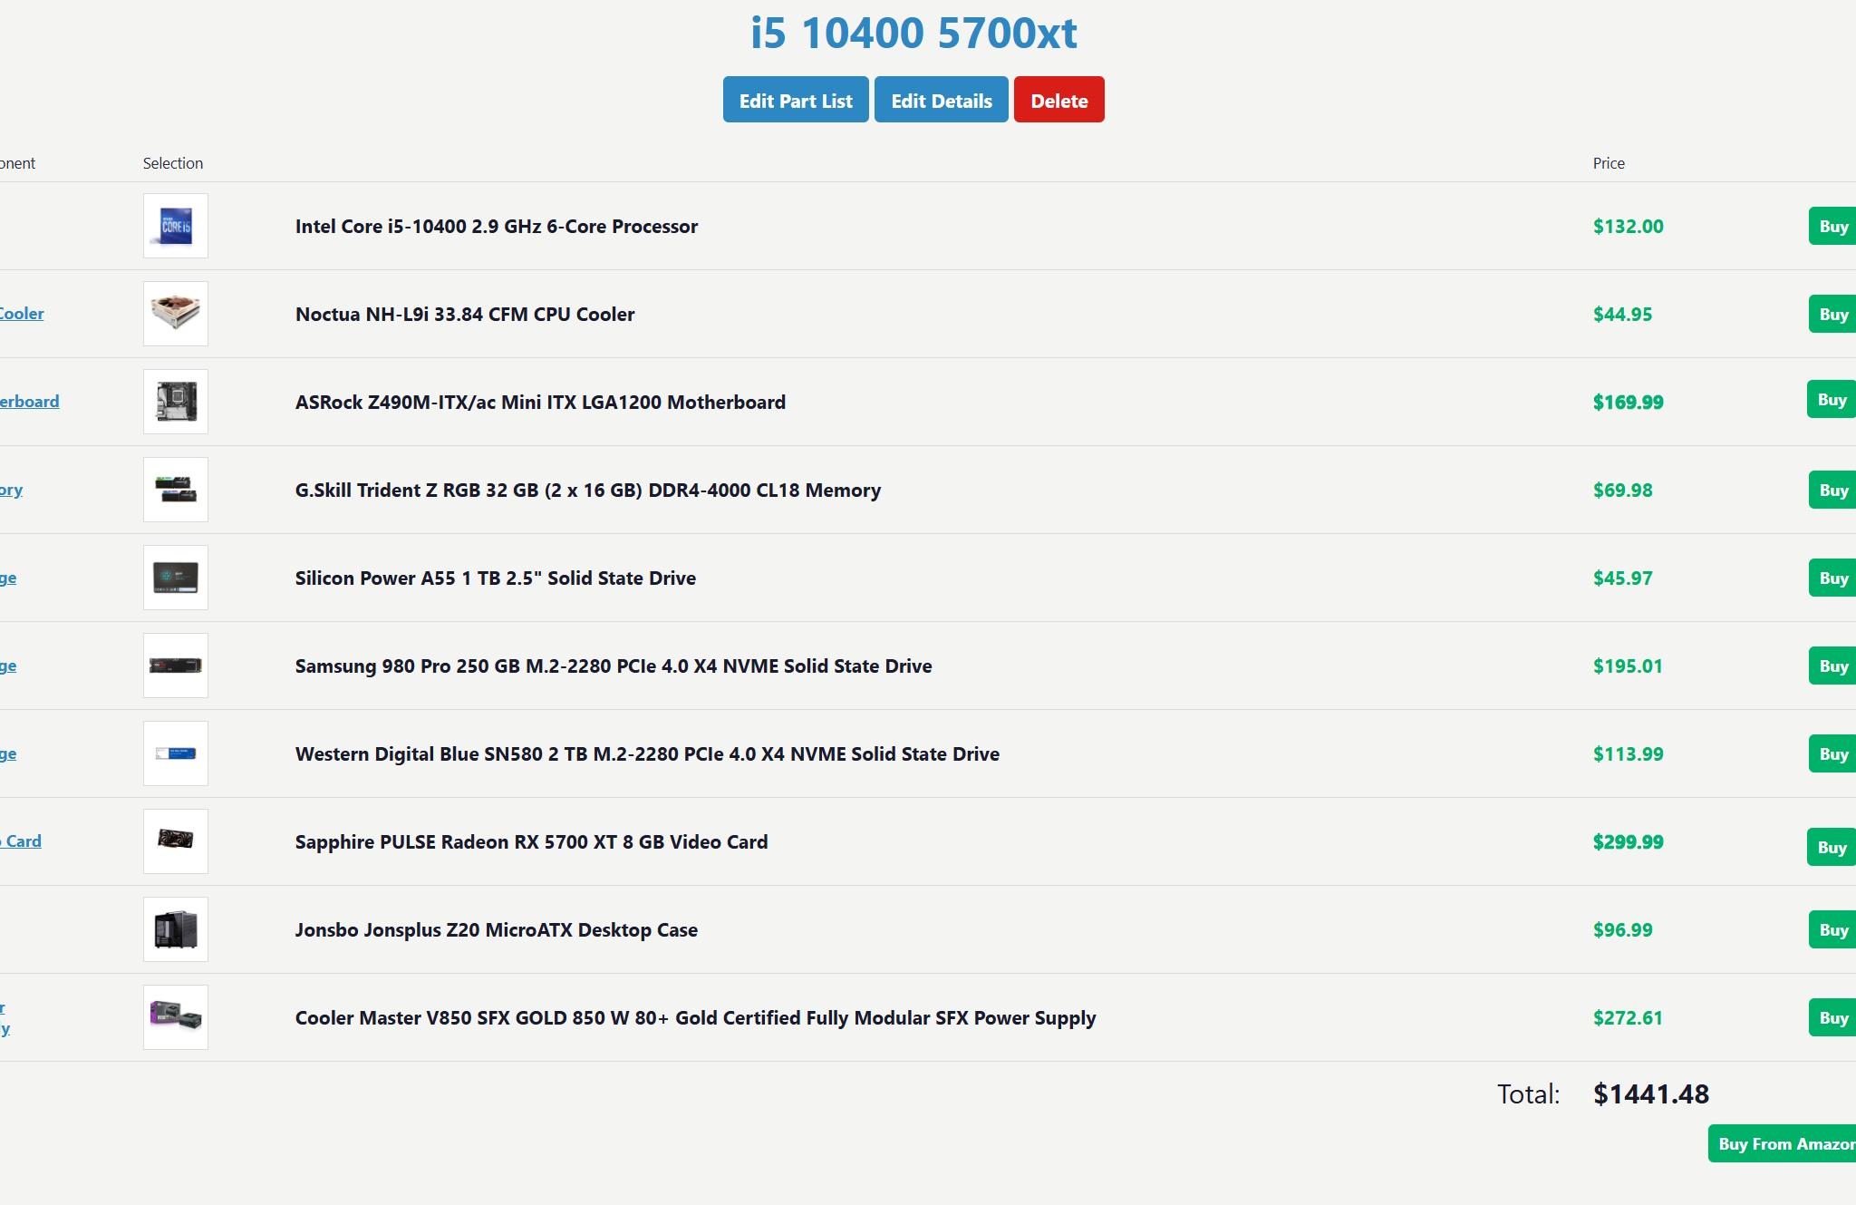Image resolution: width=1856 pixels, height=1205 pixels.
Task: Select the Intel Core i5-10400 2.9 GHz product name
Action: click(x=497, y=226)
